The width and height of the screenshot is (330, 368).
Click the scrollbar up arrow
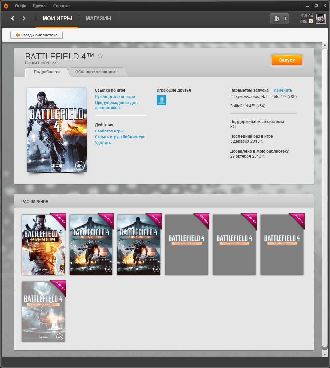tap(325, 45)
